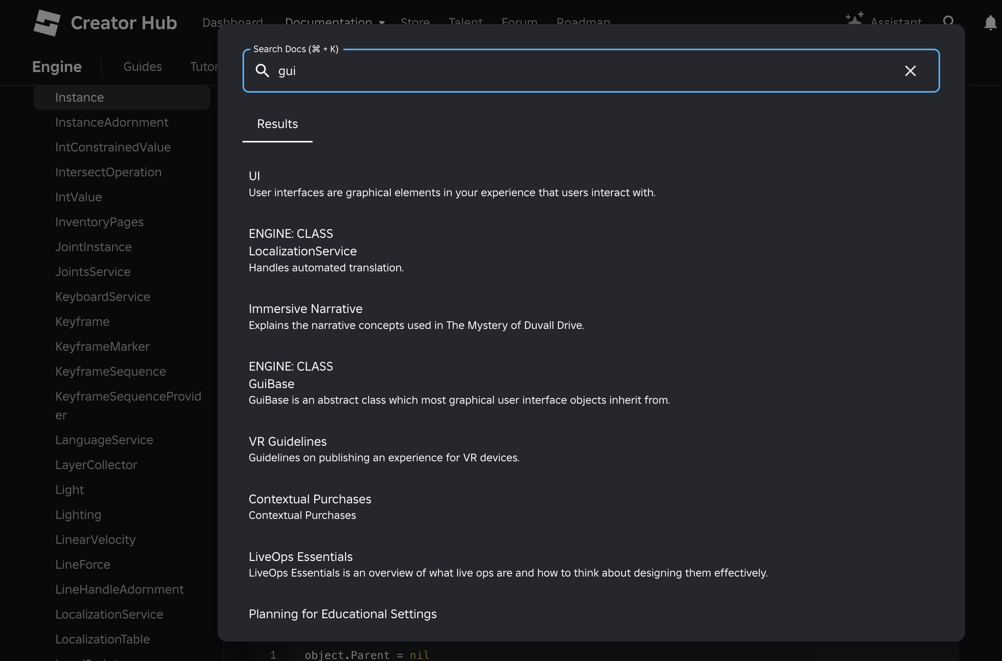Open Planning for Educational Settings result
Screen dimensions: 1002x661
coord(343,614)
